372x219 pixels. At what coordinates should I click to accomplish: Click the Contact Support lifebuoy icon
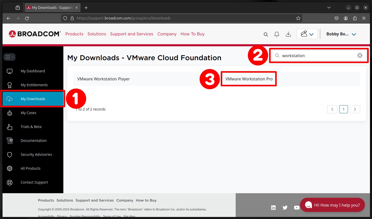coord(10,182)
